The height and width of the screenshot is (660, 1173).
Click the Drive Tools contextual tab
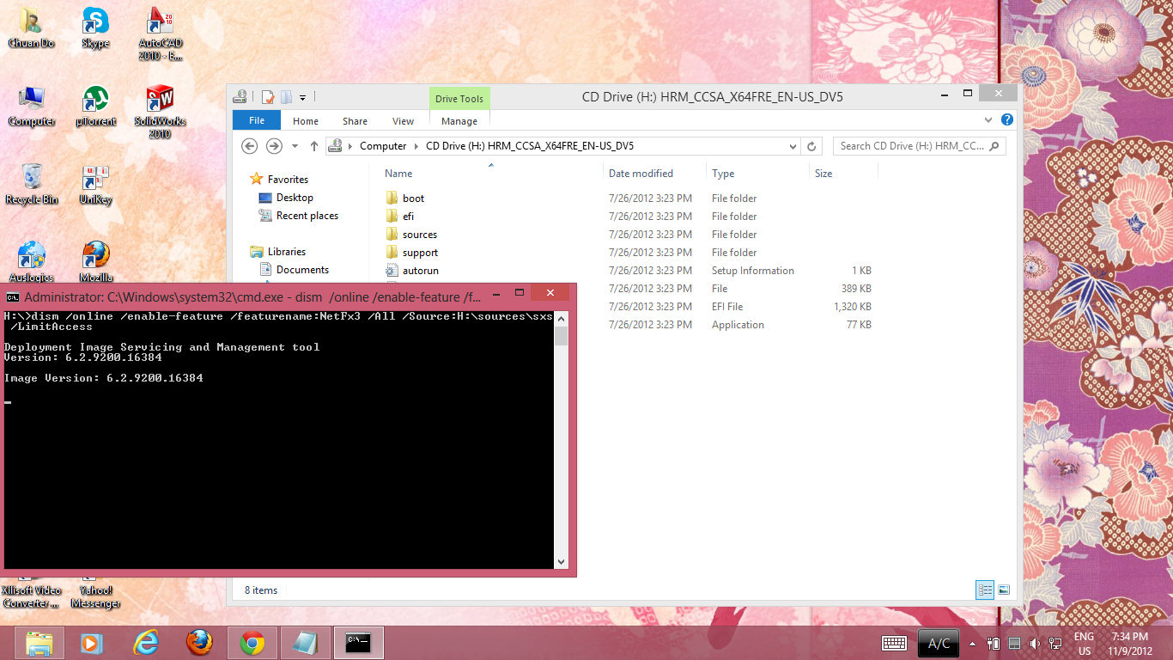click(459, 99)
